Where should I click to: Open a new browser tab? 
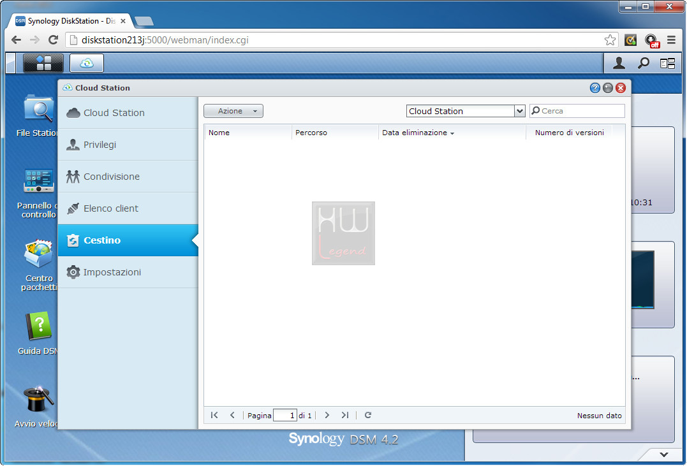[144, 21]
